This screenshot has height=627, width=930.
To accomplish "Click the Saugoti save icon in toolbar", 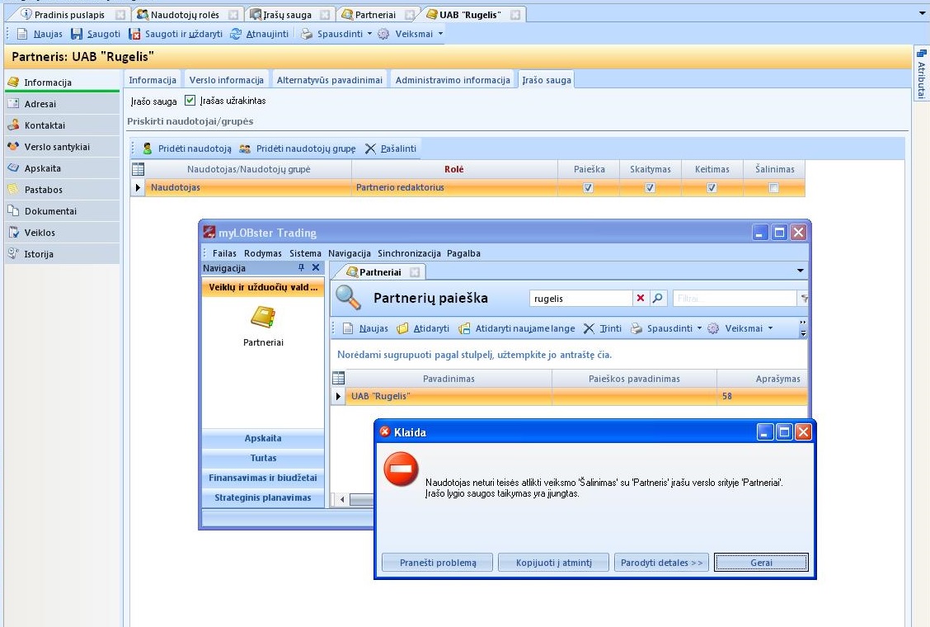I will point(77,34).
